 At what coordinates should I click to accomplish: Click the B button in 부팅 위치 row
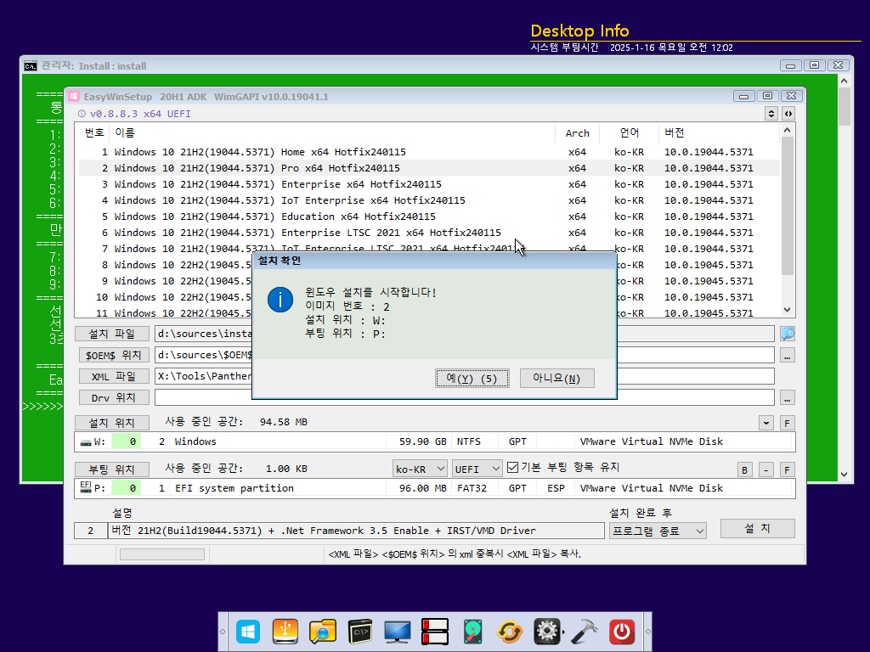tap(744, 469)
